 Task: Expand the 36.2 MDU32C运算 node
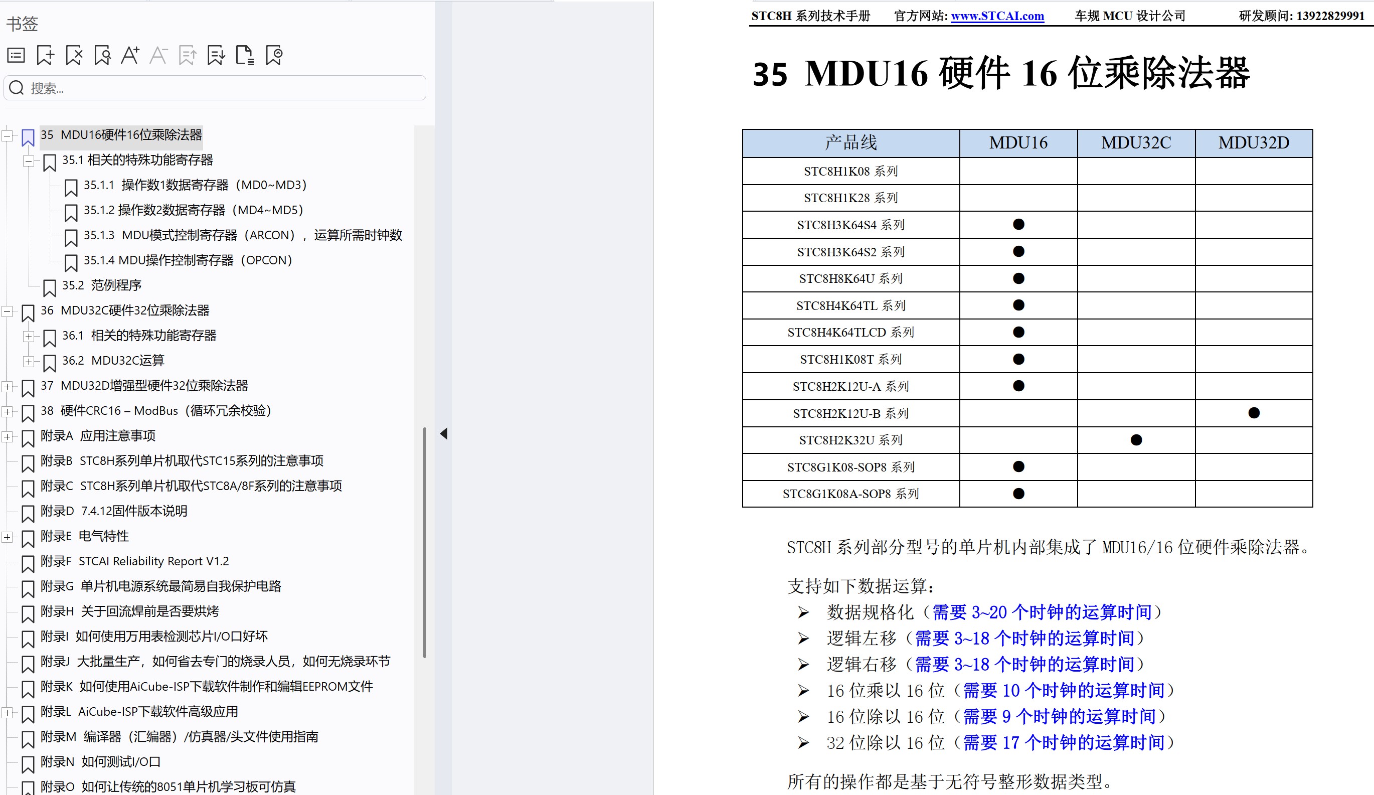pyautogui.click(x=29, y=361)
